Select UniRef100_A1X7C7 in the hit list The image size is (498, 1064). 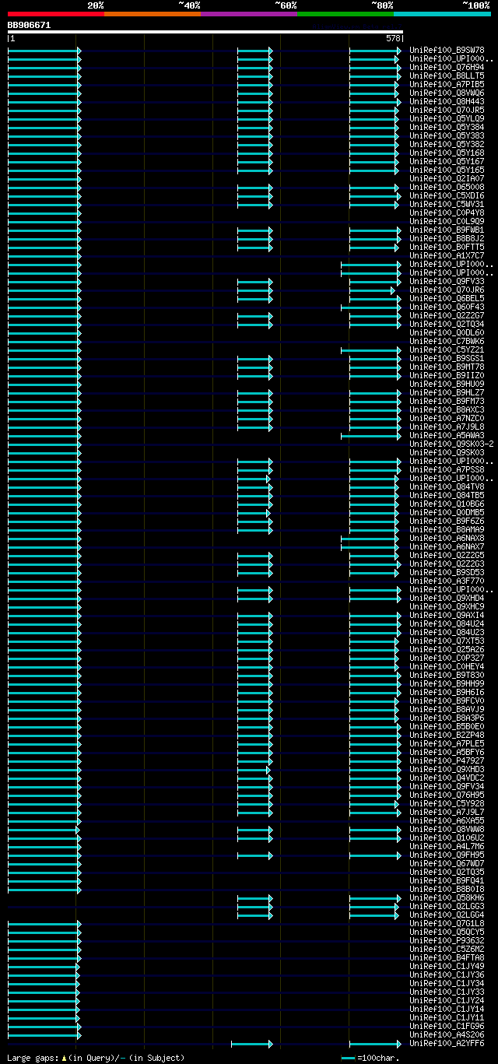pos(447,256)
